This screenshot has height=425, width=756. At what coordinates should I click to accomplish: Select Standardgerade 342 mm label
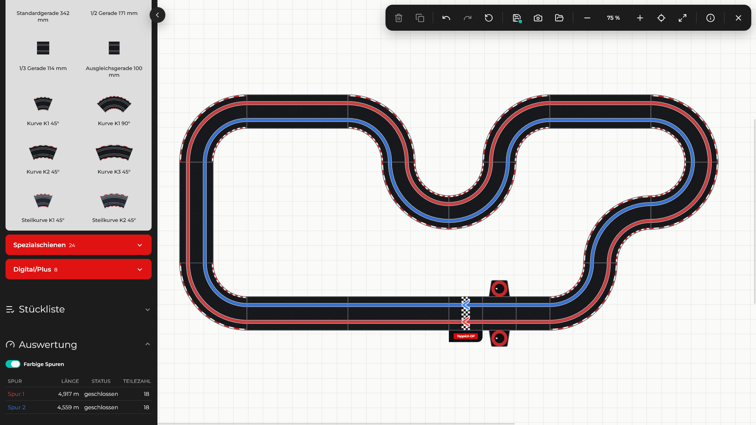(43, 17)
